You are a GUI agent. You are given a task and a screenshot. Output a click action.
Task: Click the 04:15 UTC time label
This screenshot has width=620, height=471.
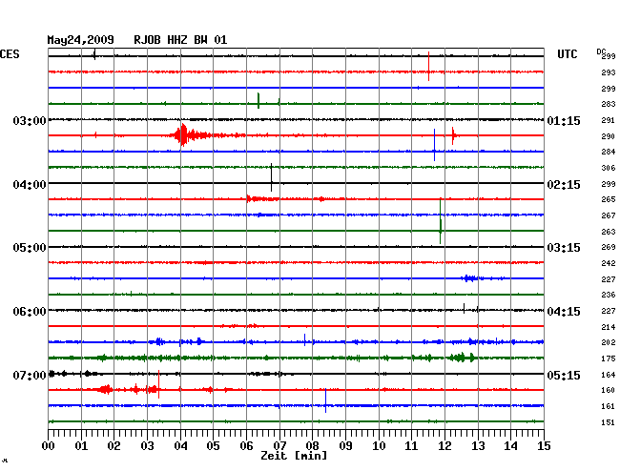click(564, 312)
